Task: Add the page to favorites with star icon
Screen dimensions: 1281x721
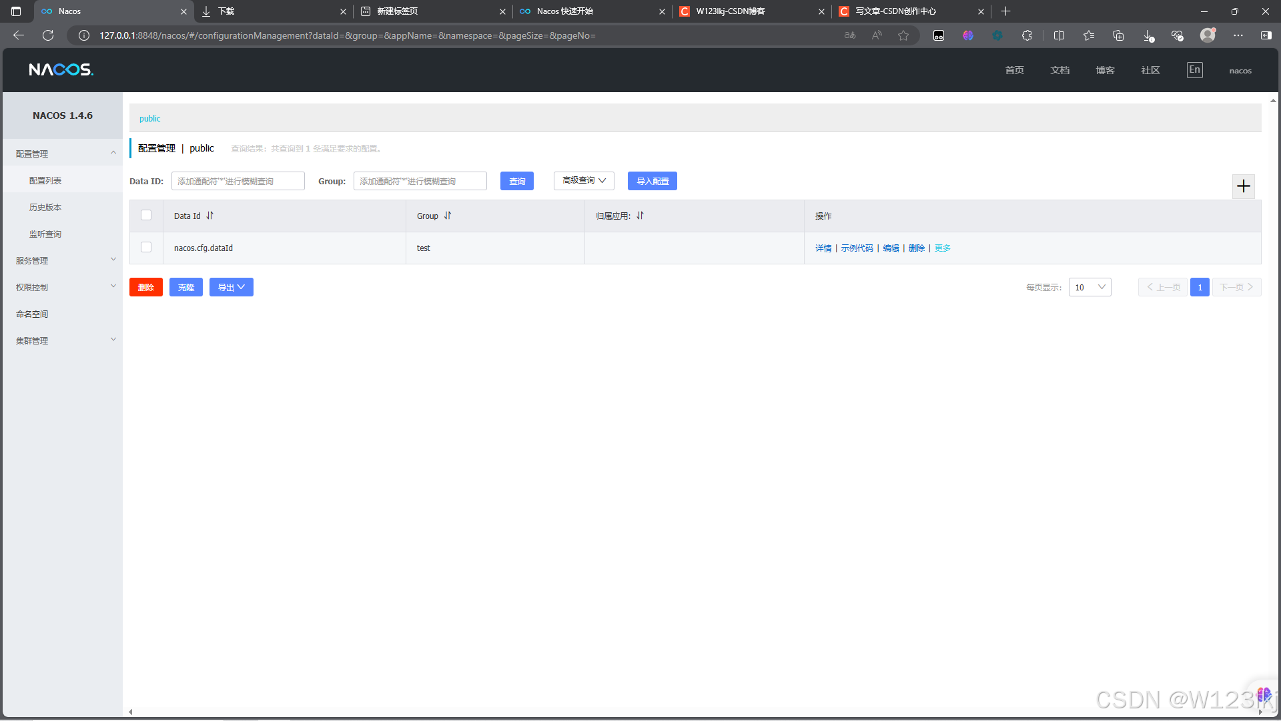Action: pyautogui.click(x=903, y=35)
